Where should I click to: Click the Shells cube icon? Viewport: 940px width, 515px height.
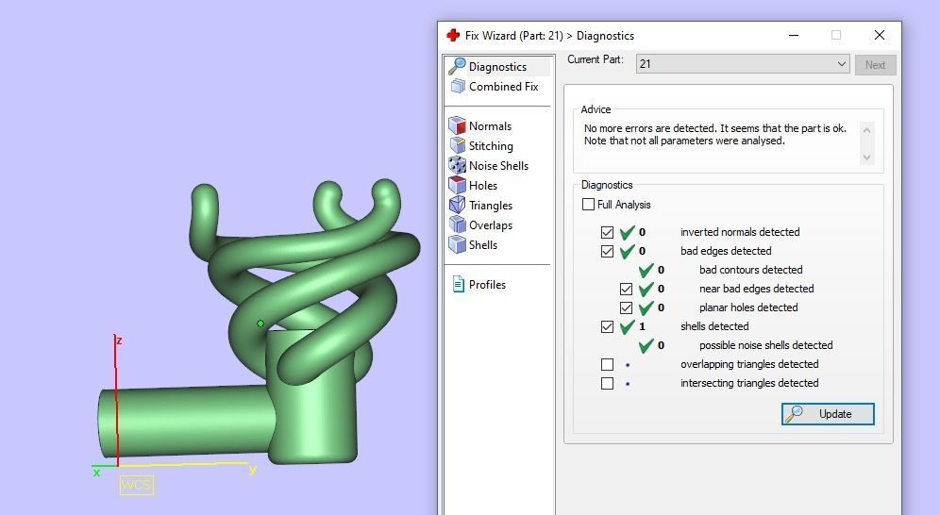click(458, 244)
